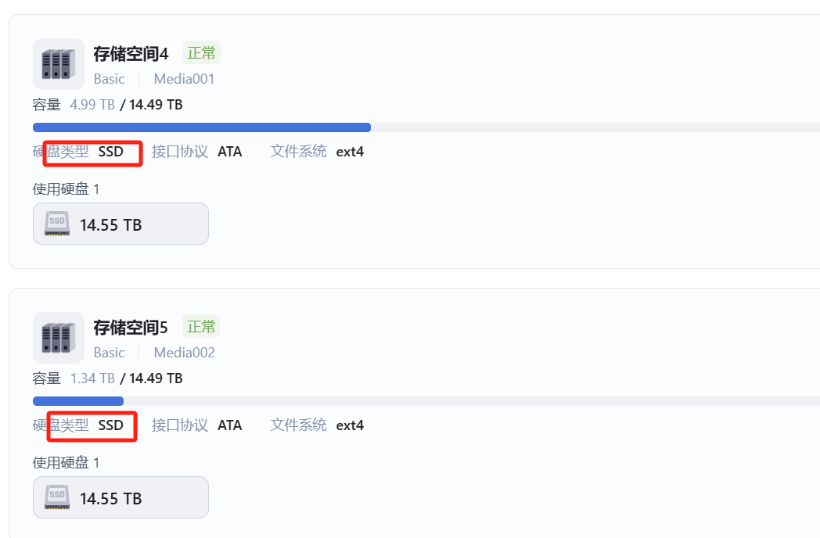
Task: Click the 1.34 TB used capacity text
Action: [x=92, y=378]
